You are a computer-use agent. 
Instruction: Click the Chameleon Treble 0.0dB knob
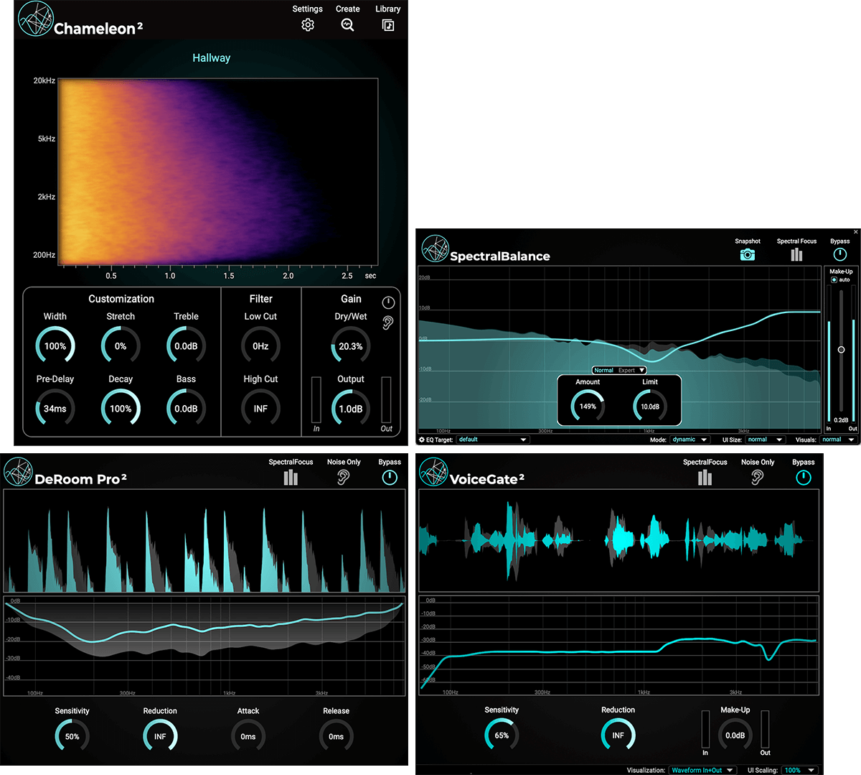tap(186, 345)
